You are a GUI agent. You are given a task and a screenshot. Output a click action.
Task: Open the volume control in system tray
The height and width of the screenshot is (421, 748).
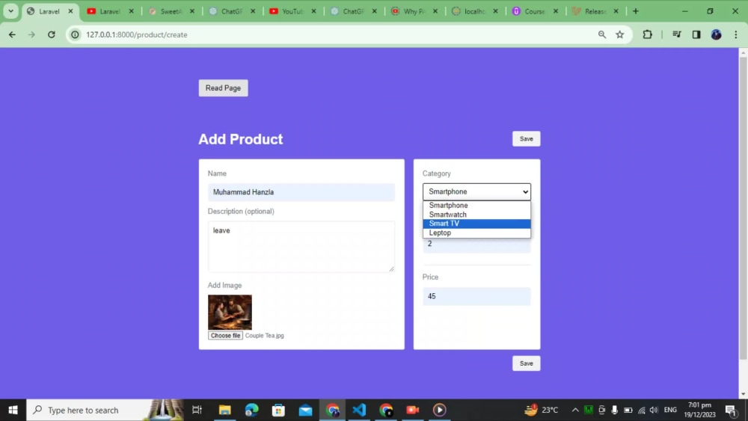coord(654,410)
